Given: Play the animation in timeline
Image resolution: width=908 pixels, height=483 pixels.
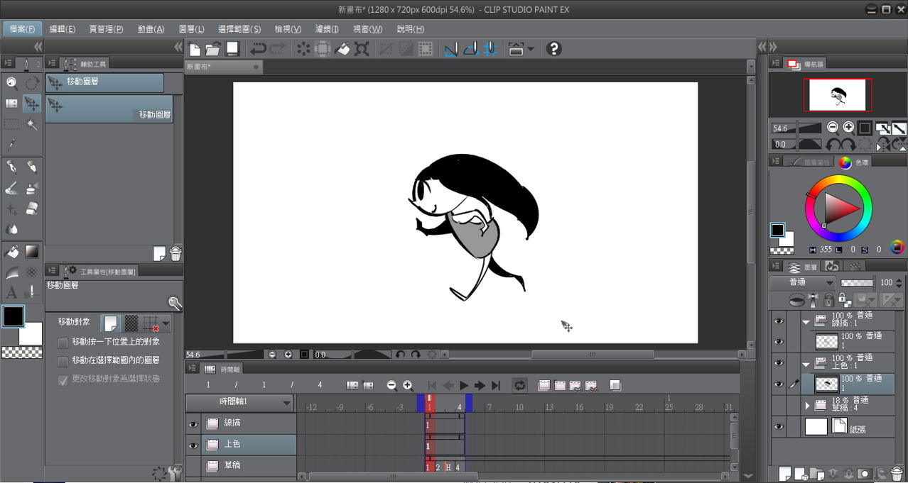Looking at the screenshot, I should (x=464, y=385).
